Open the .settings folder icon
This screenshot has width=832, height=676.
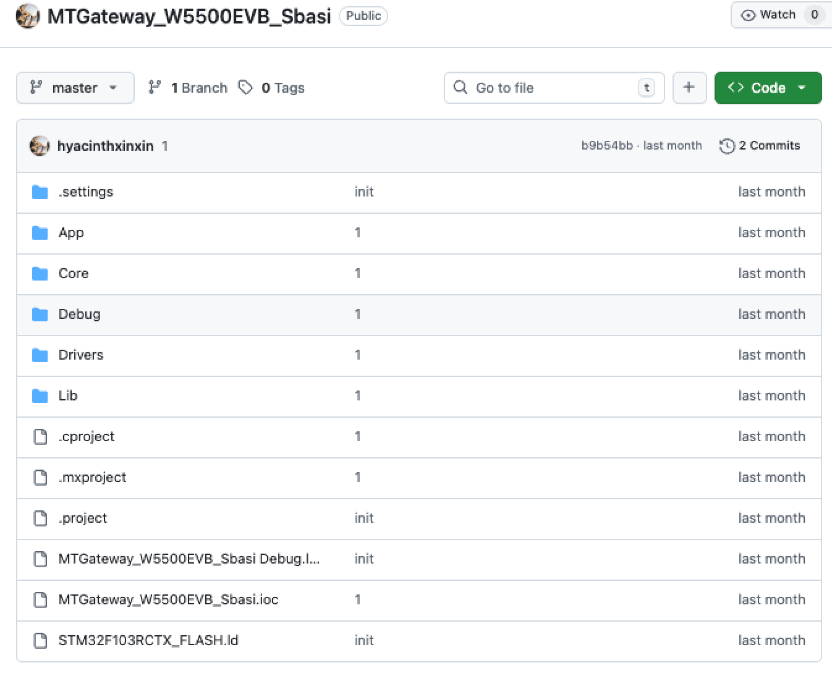40,192
